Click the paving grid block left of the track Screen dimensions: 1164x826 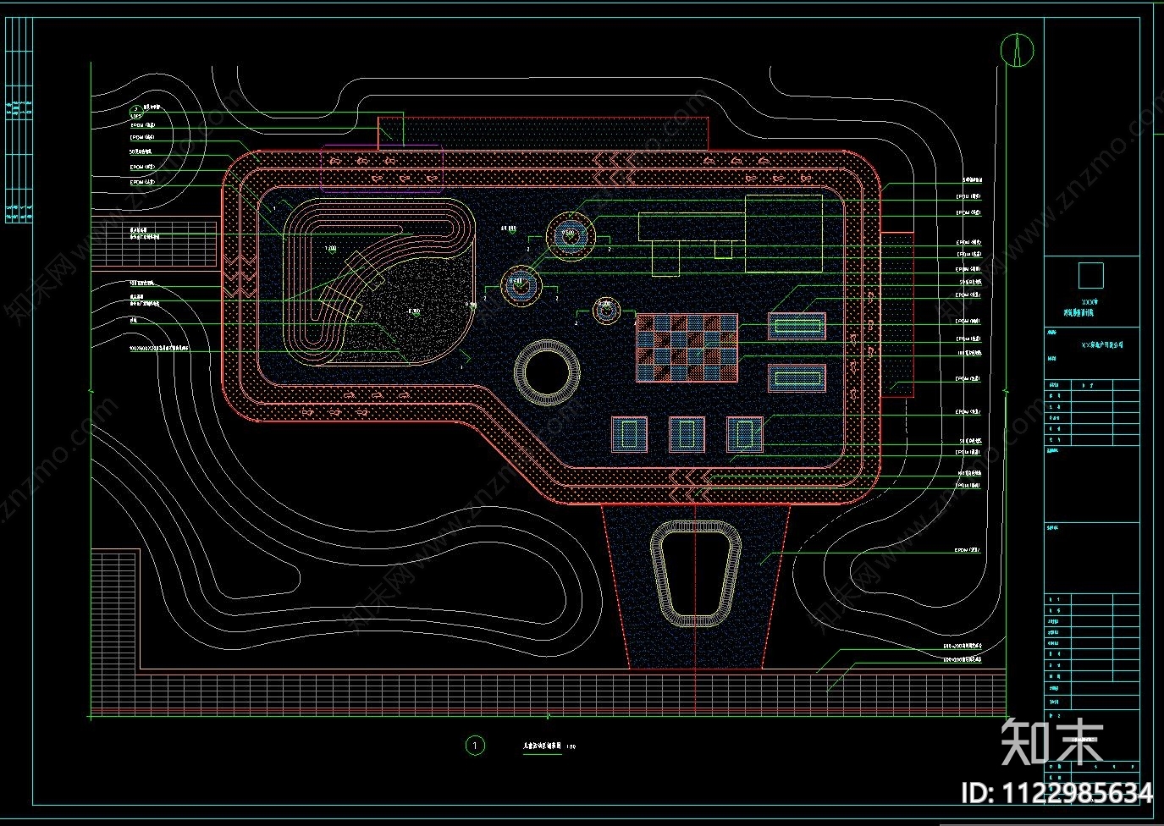tap(154, 244)
